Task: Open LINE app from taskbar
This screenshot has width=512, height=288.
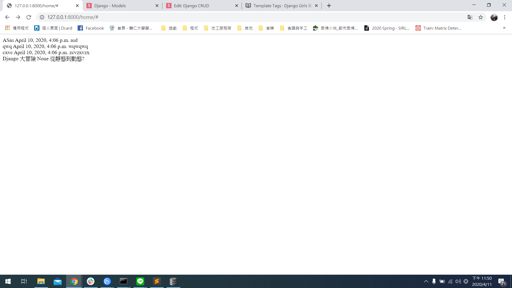Action: (140, 281)
